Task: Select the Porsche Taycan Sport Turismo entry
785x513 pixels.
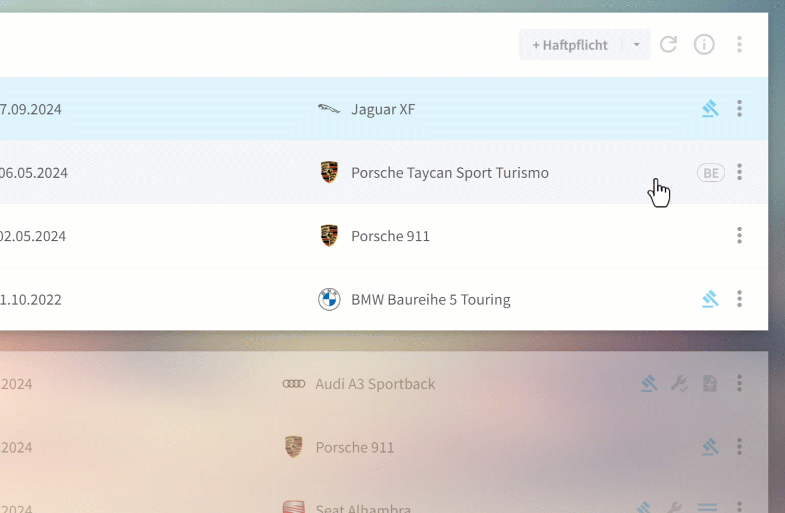Action: 449,173
